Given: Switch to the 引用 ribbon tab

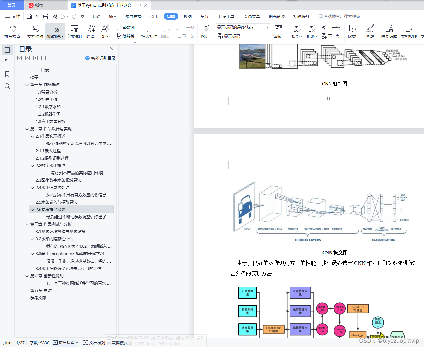Looking at the screenshot, I should tap(154, 16).
